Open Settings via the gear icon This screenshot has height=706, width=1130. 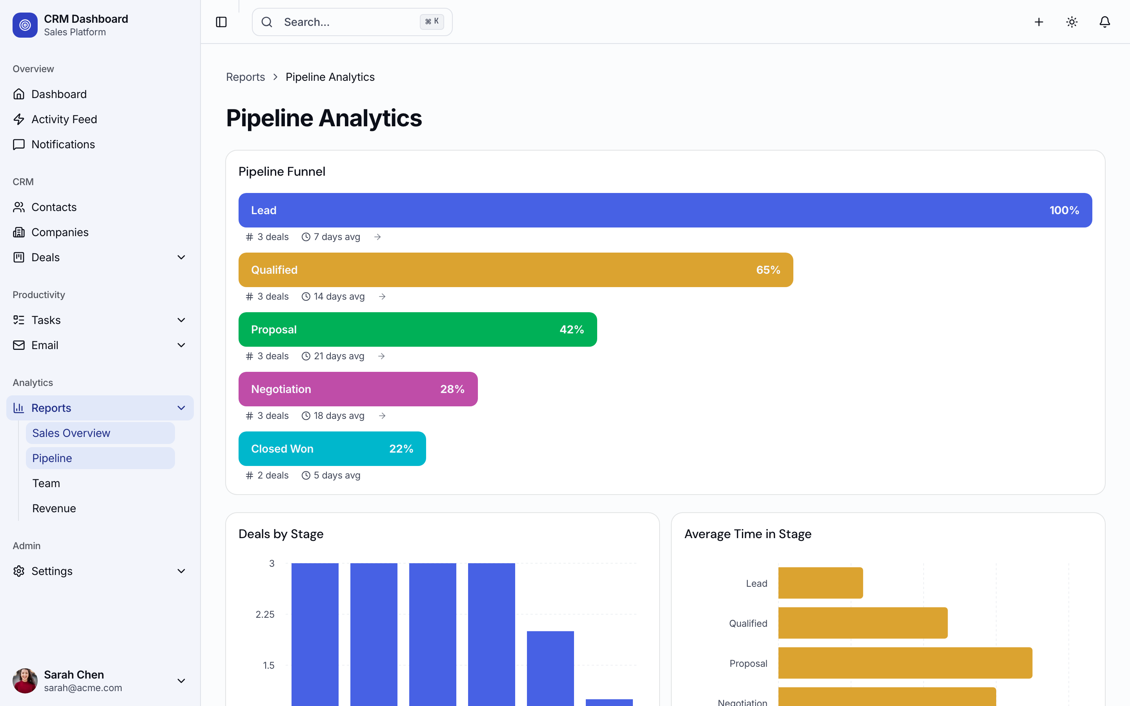[x=19, y=571]
